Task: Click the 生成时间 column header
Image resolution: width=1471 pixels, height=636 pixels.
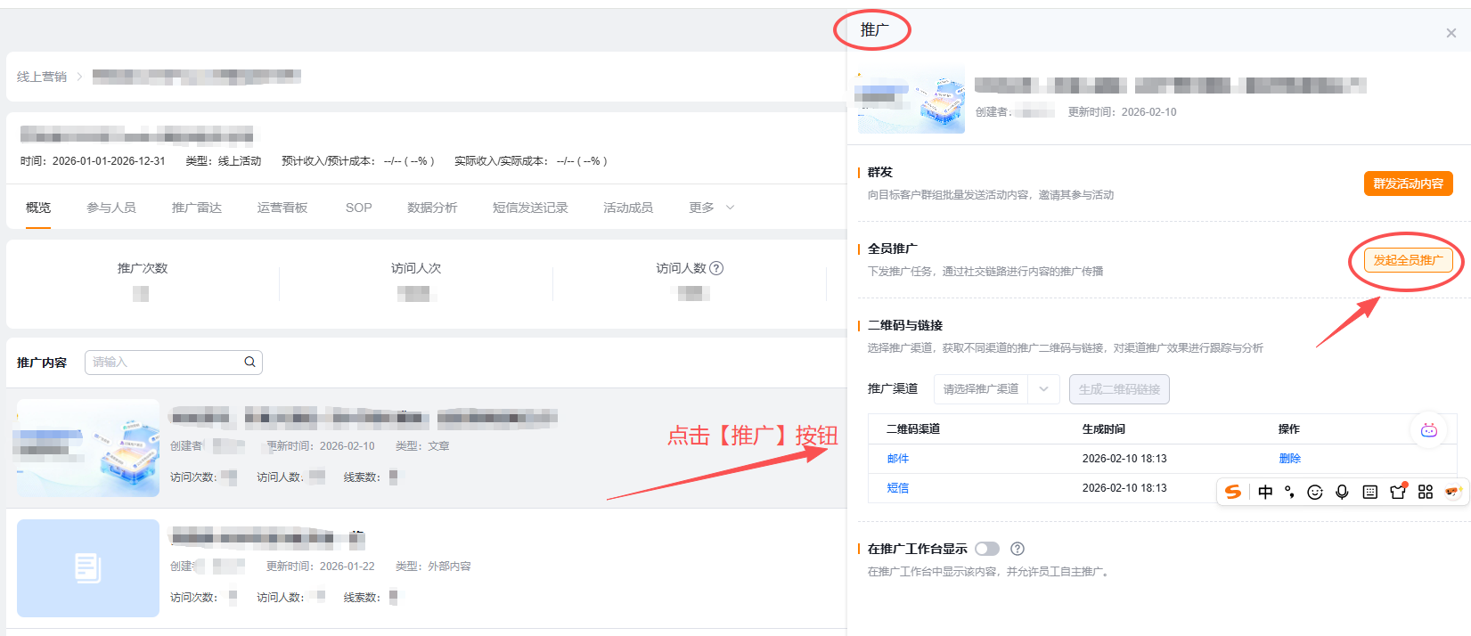Action: 1104,429
